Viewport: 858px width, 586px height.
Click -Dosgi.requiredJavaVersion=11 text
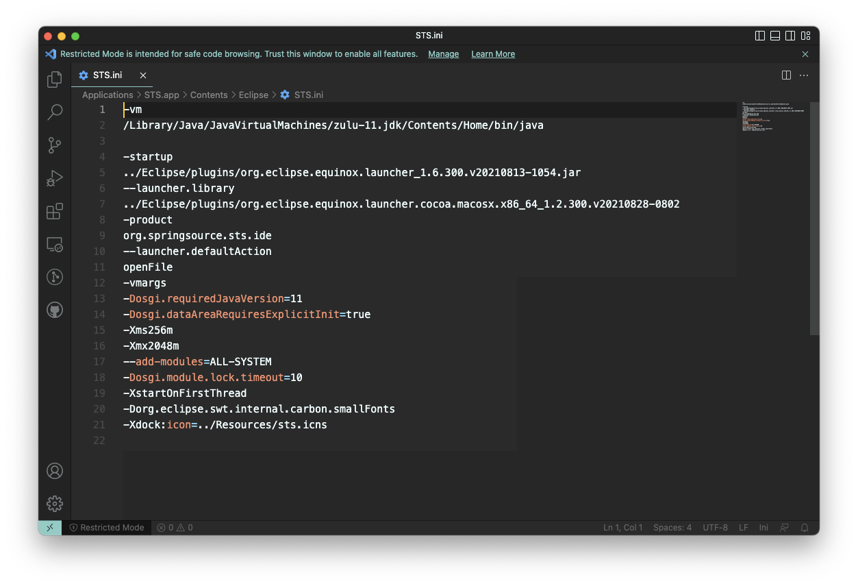213,299
